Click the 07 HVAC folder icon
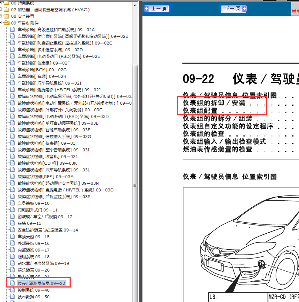 7,9
